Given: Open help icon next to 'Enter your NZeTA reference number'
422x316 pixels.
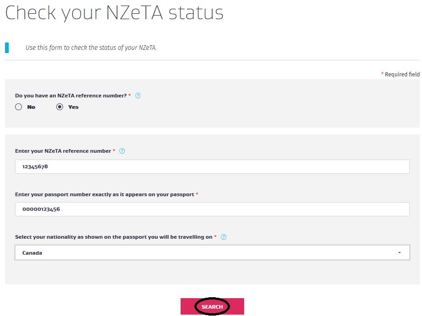Looking at the screenshot, I should [x=122, y=151].
